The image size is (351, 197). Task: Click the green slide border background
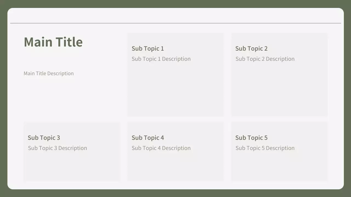(3, 99)
